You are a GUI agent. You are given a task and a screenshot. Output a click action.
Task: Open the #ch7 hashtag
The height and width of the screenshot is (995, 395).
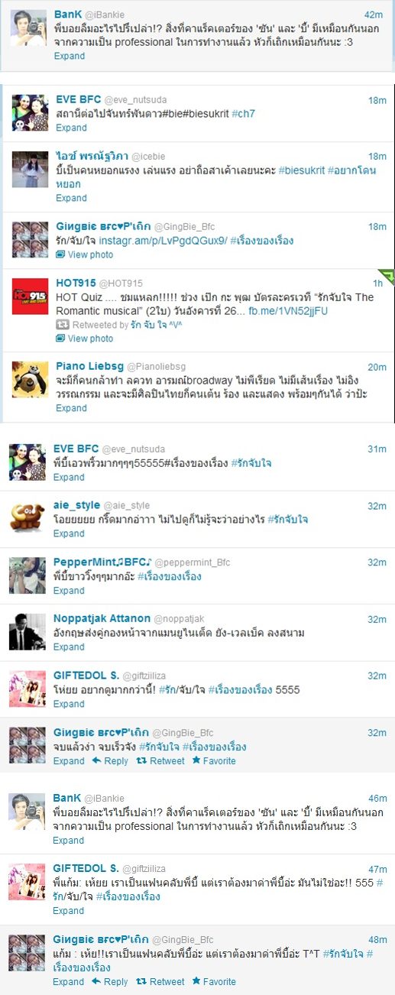coord(244,114)
